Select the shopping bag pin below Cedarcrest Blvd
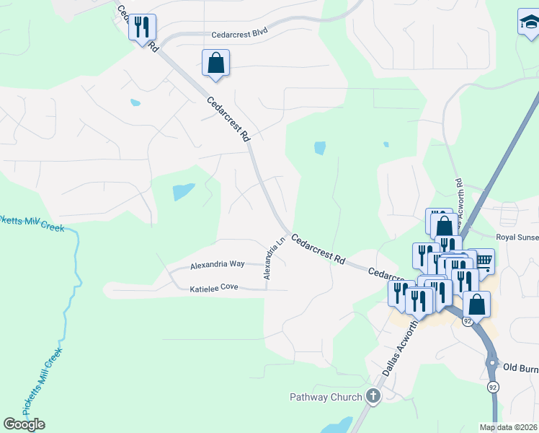The image size is (539, 433). 215,64
